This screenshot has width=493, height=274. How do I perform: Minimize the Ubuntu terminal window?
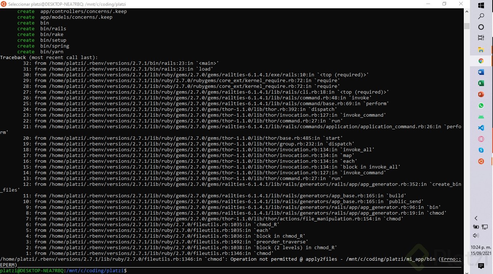click(427, 4)
